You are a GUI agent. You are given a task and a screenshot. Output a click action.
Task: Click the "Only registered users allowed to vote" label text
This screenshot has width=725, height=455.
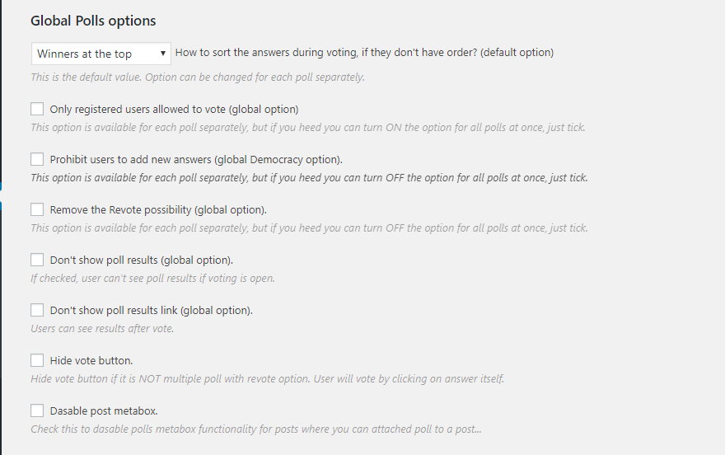point(174,109)
